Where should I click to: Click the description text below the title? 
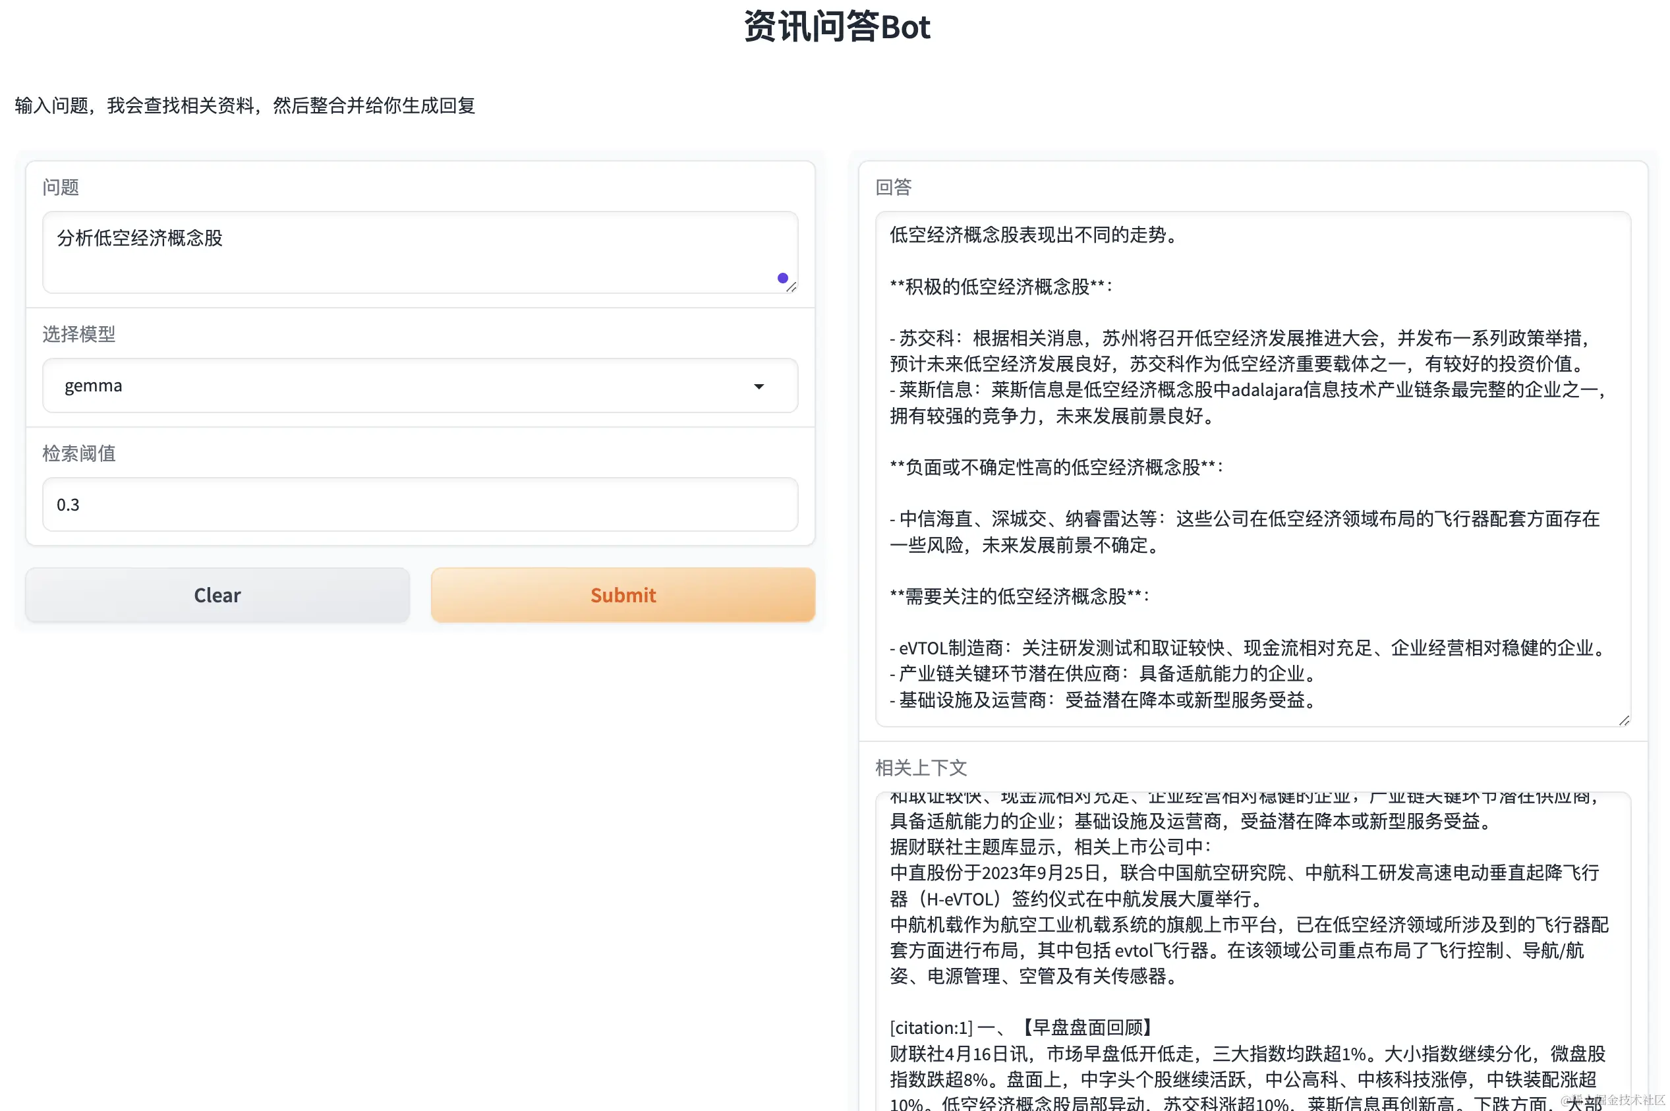tap(245, 105)
